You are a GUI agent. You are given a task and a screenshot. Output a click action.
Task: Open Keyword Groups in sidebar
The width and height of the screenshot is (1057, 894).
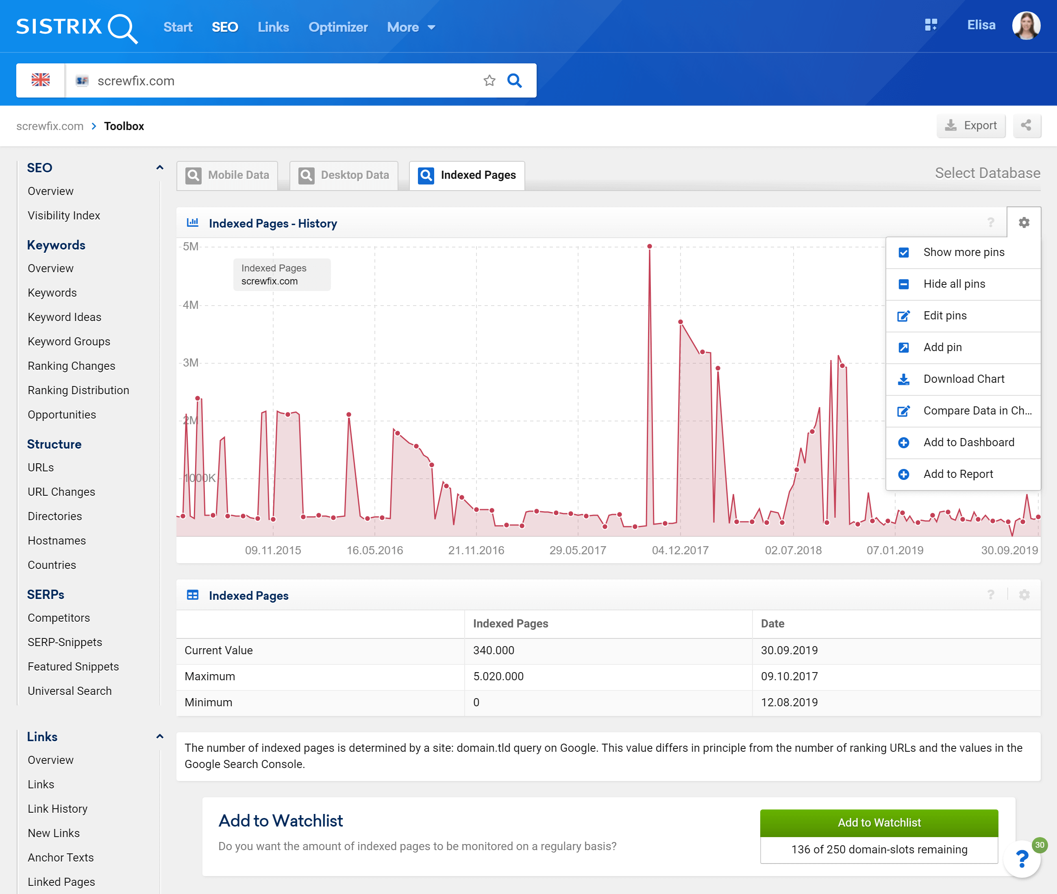click(x=69, y=342)
